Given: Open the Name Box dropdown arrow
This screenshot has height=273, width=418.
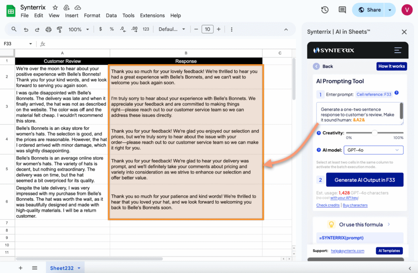Looking at the screenshot, I should [30, 44].
